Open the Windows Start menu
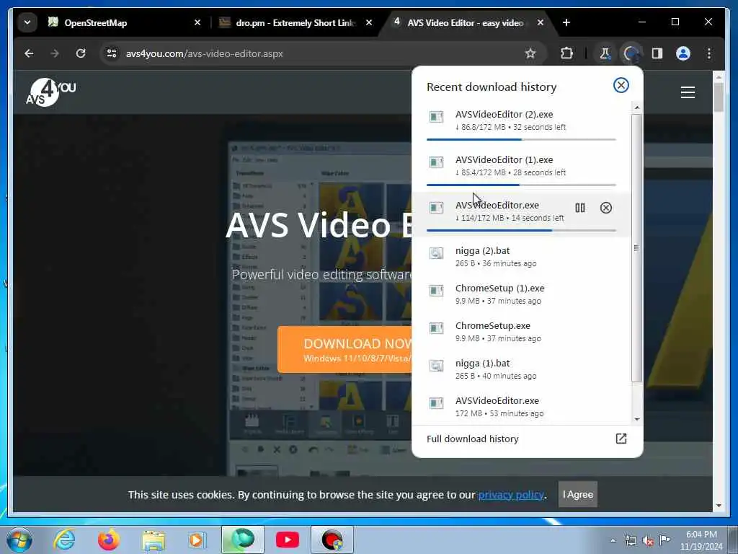738x554 pixels. (x=19, y=540)
